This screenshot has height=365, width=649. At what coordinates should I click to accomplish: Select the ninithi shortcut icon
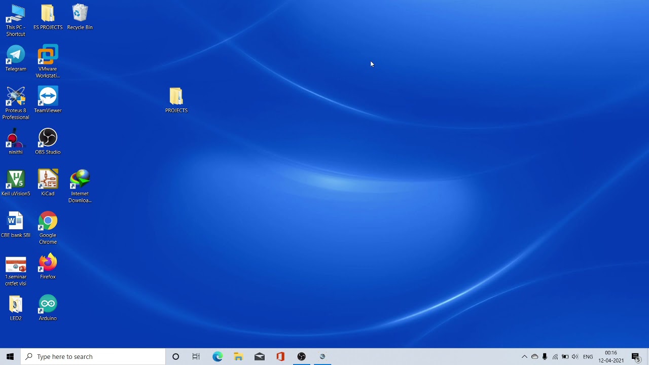tap(16, 142)
